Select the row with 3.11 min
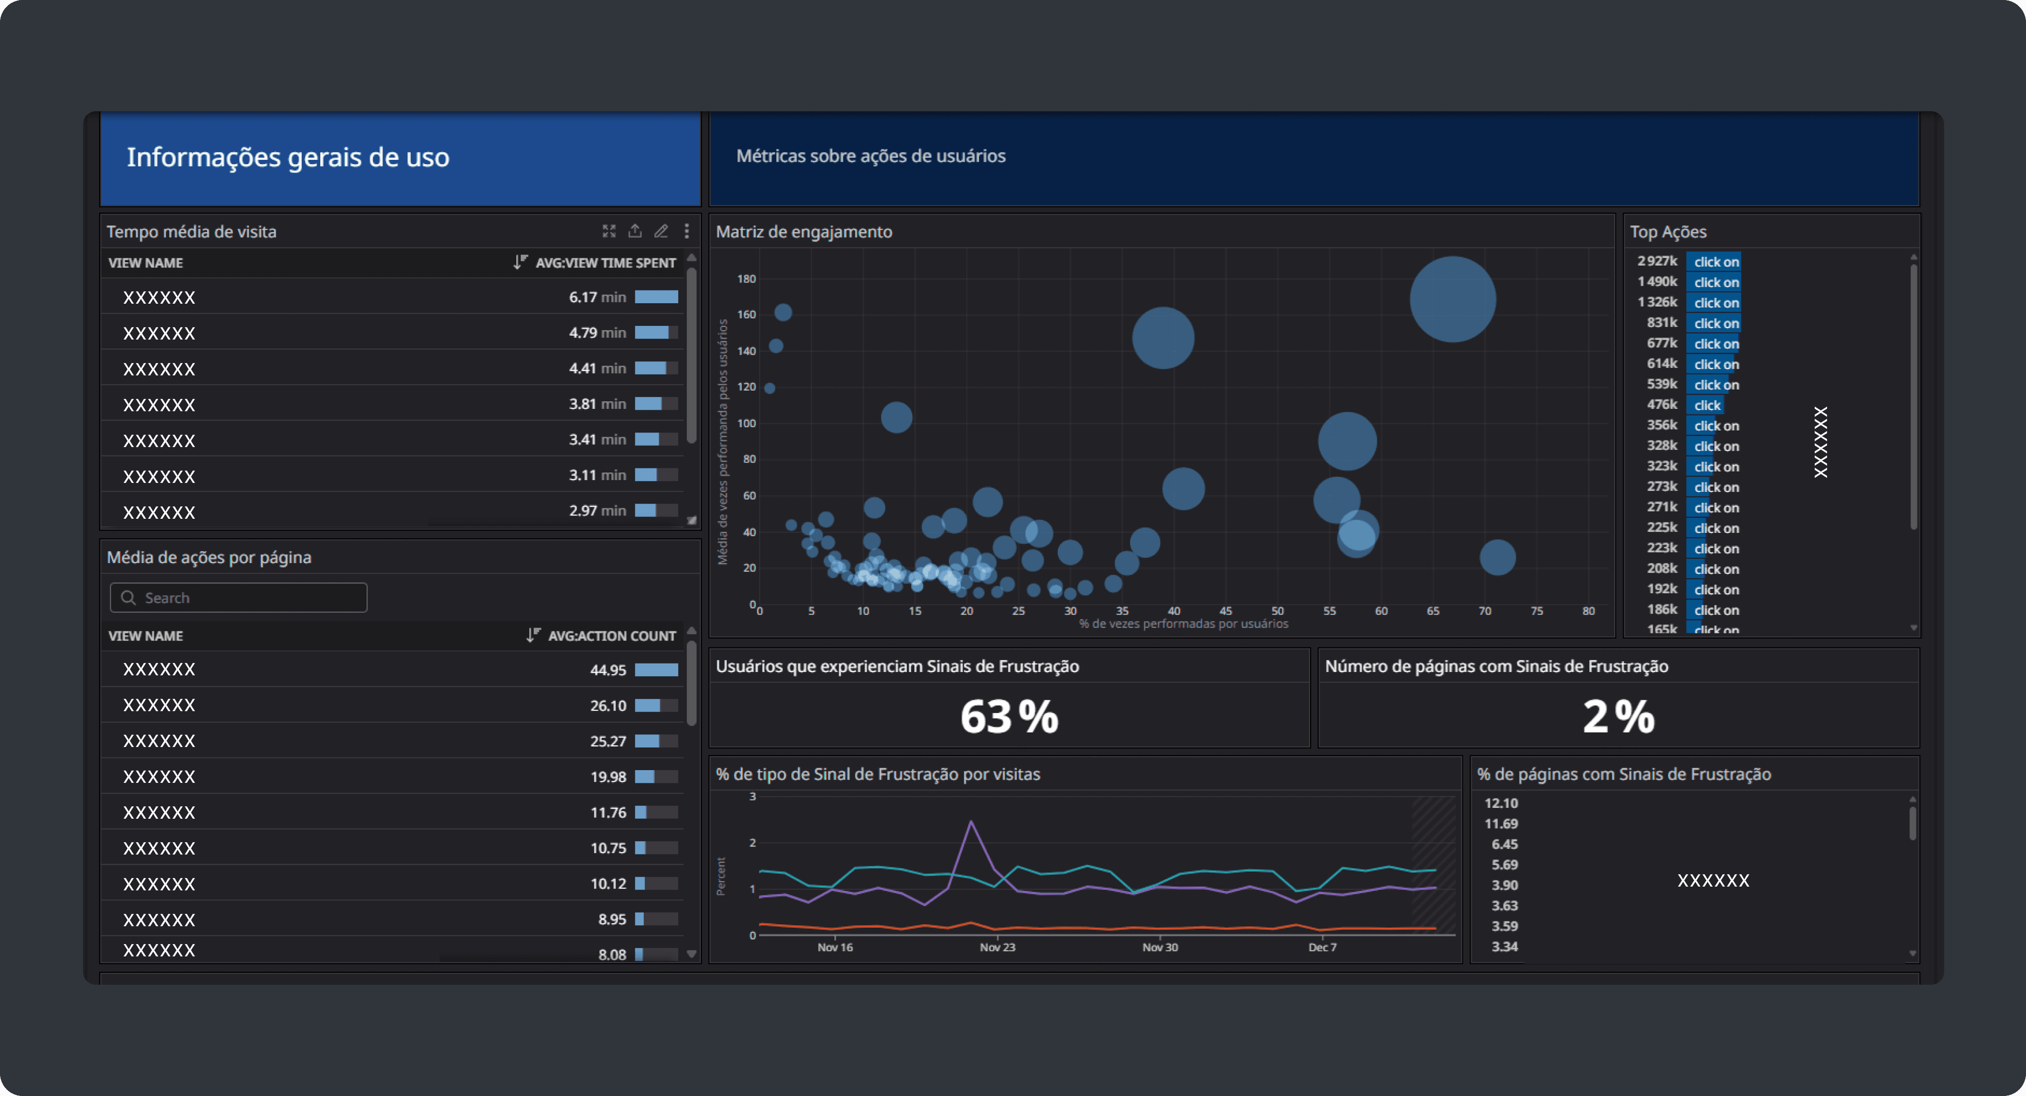This screenshot has width=2026, height=1096. click(392, 474)
